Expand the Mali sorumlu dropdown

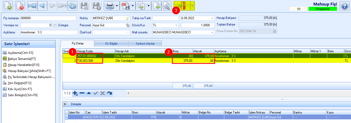click(x=212, y=32)
